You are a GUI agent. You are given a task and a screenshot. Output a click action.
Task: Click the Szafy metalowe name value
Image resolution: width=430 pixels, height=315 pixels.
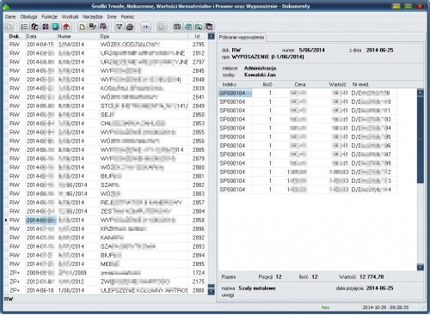[x=257, y=288]
